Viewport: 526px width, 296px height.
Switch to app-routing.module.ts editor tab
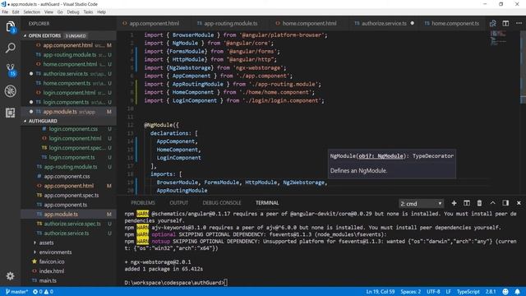click(231, 24)
